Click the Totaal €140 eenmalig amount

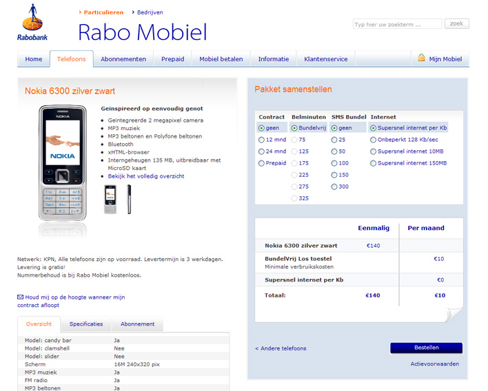(x=373, y=295)
